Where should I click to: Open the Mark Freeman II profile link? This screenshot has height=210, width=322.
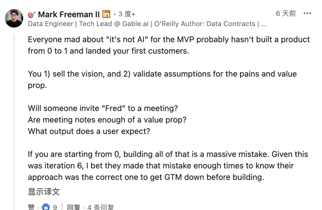[x=69, y=14]
